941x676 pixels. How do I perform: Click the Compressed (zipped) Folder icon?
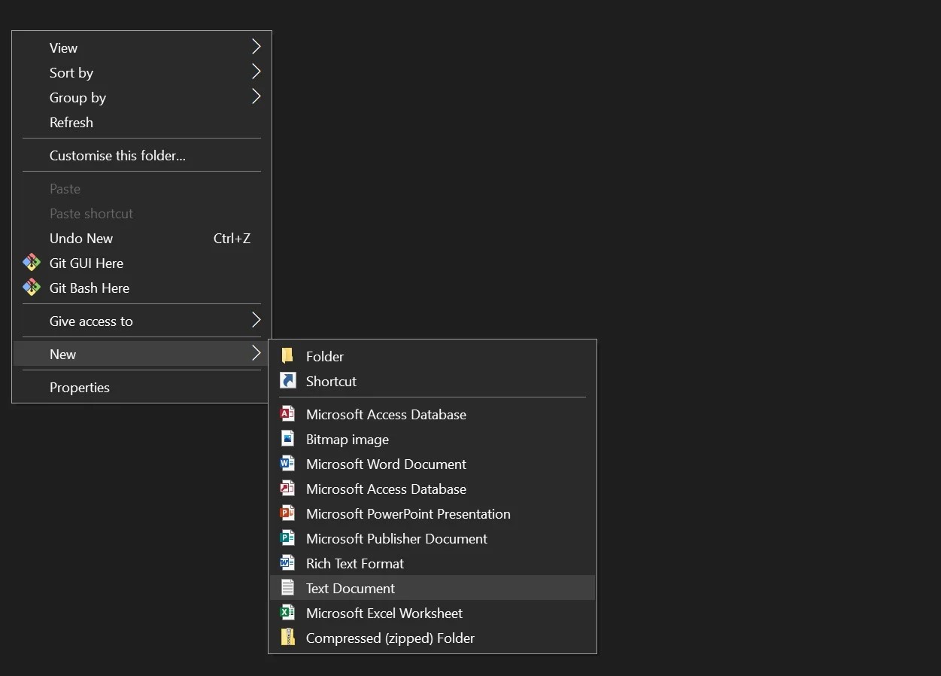pyautogui.click(x=287, y=638)
